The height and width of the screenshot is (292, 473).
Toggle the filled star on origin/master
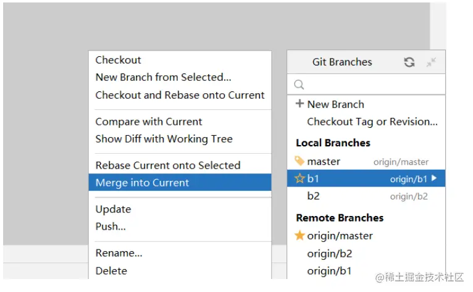point(299,235)
